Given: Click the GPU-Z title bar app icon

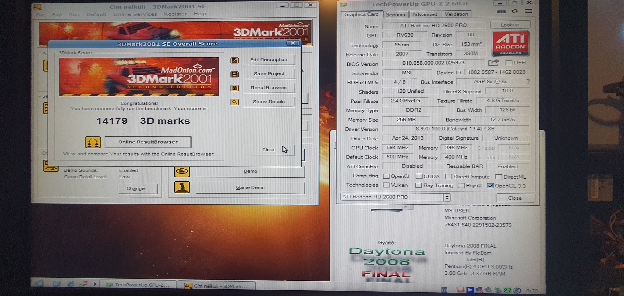Looking at the screenshot, I should (x=344, y=4).
